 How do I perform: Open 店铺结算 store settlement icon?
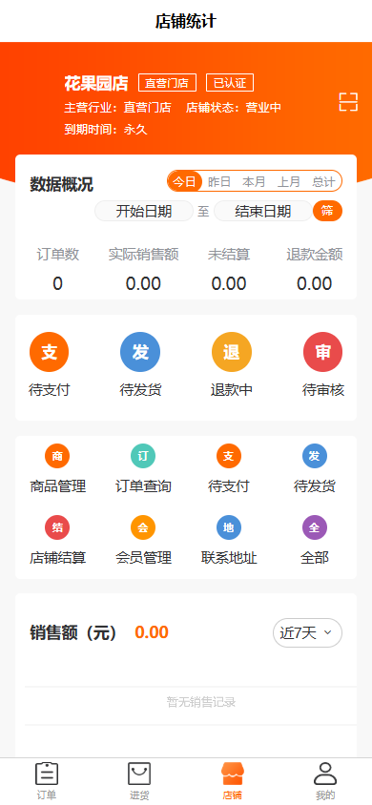coord(57,527)
